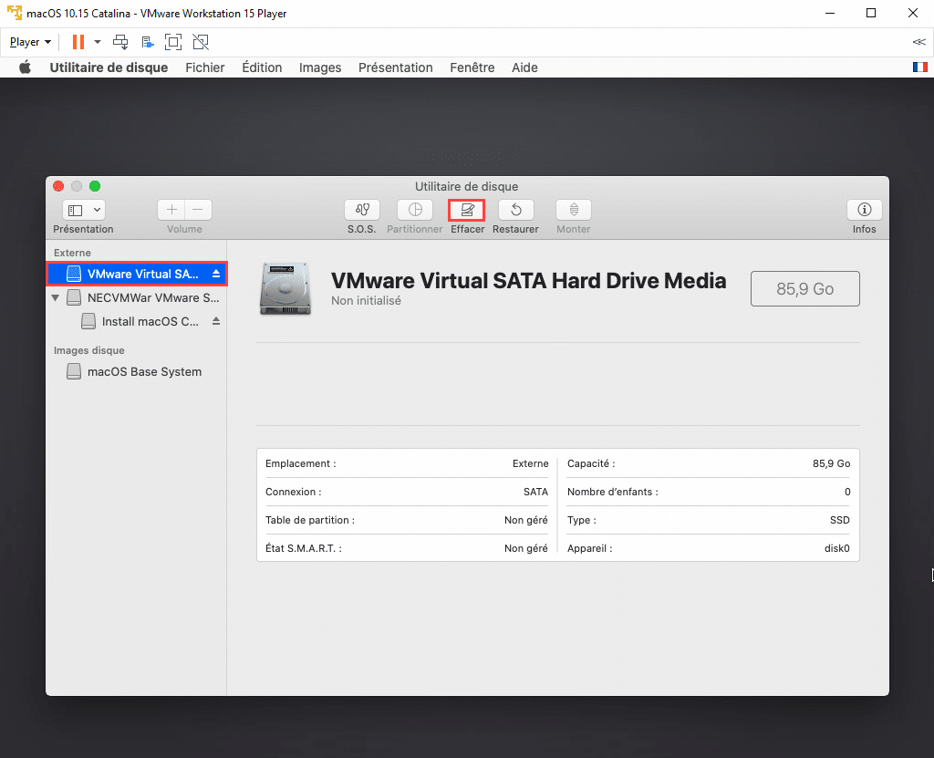This screenshot has height=758, width=934.
Task: Select macOS Base System disk image
Action: pyautogui.click(x=144, y=372)
